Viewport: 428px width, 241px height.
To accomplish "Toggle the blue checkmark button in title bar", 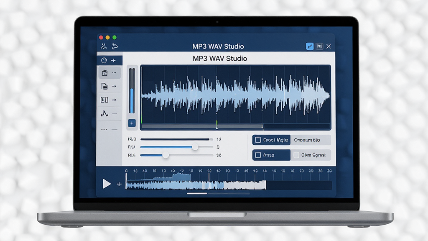I will tap(310, 46).
